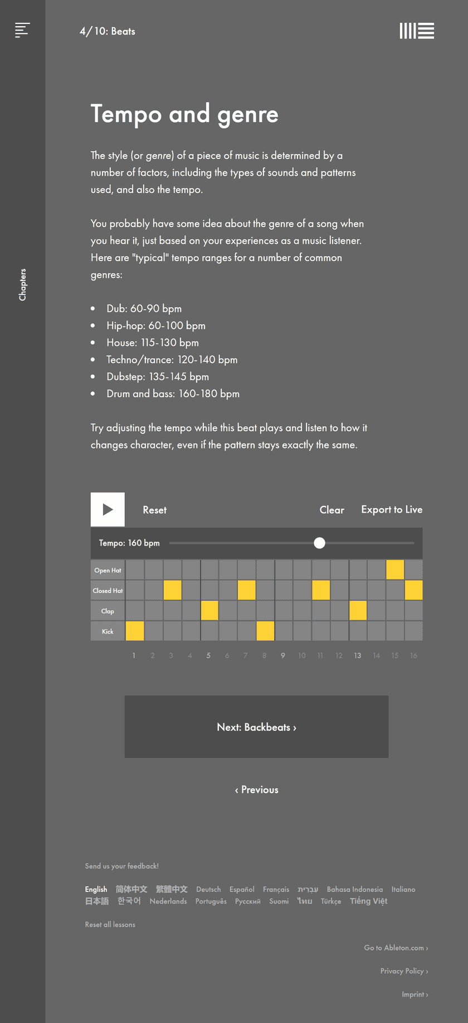Turn off the Clap on step 5
This screenshot has width=468, height=1023.
pyautogui.click(x=209, y=610)
